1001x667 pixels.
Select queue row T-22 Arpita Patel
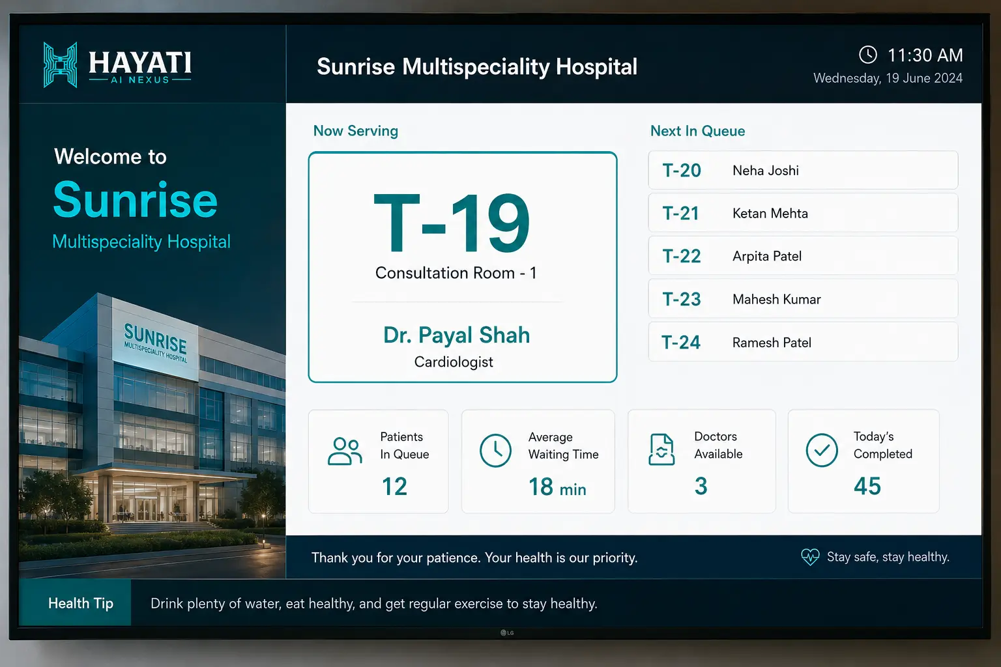pyautogui.click(x=803, y=256)
